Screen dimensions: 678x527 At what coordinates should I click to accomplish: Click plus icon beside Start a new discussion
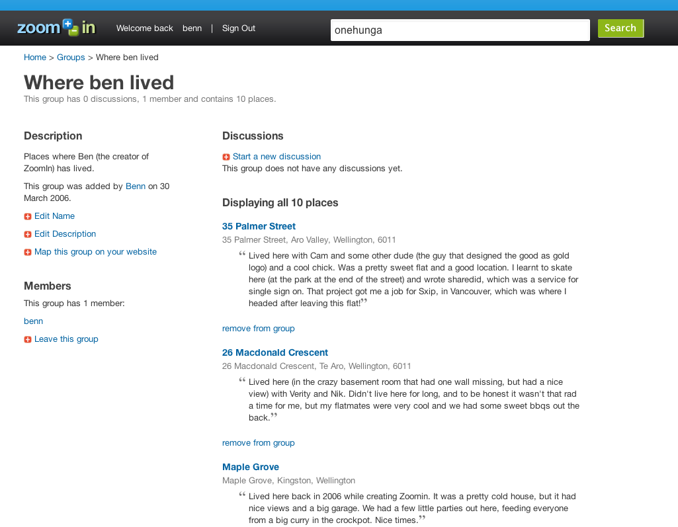coord(226,157)
